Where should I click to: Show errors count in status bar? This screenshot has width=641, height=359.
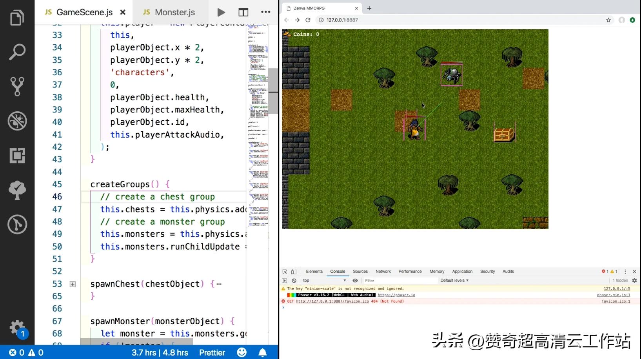coord(16,353)
